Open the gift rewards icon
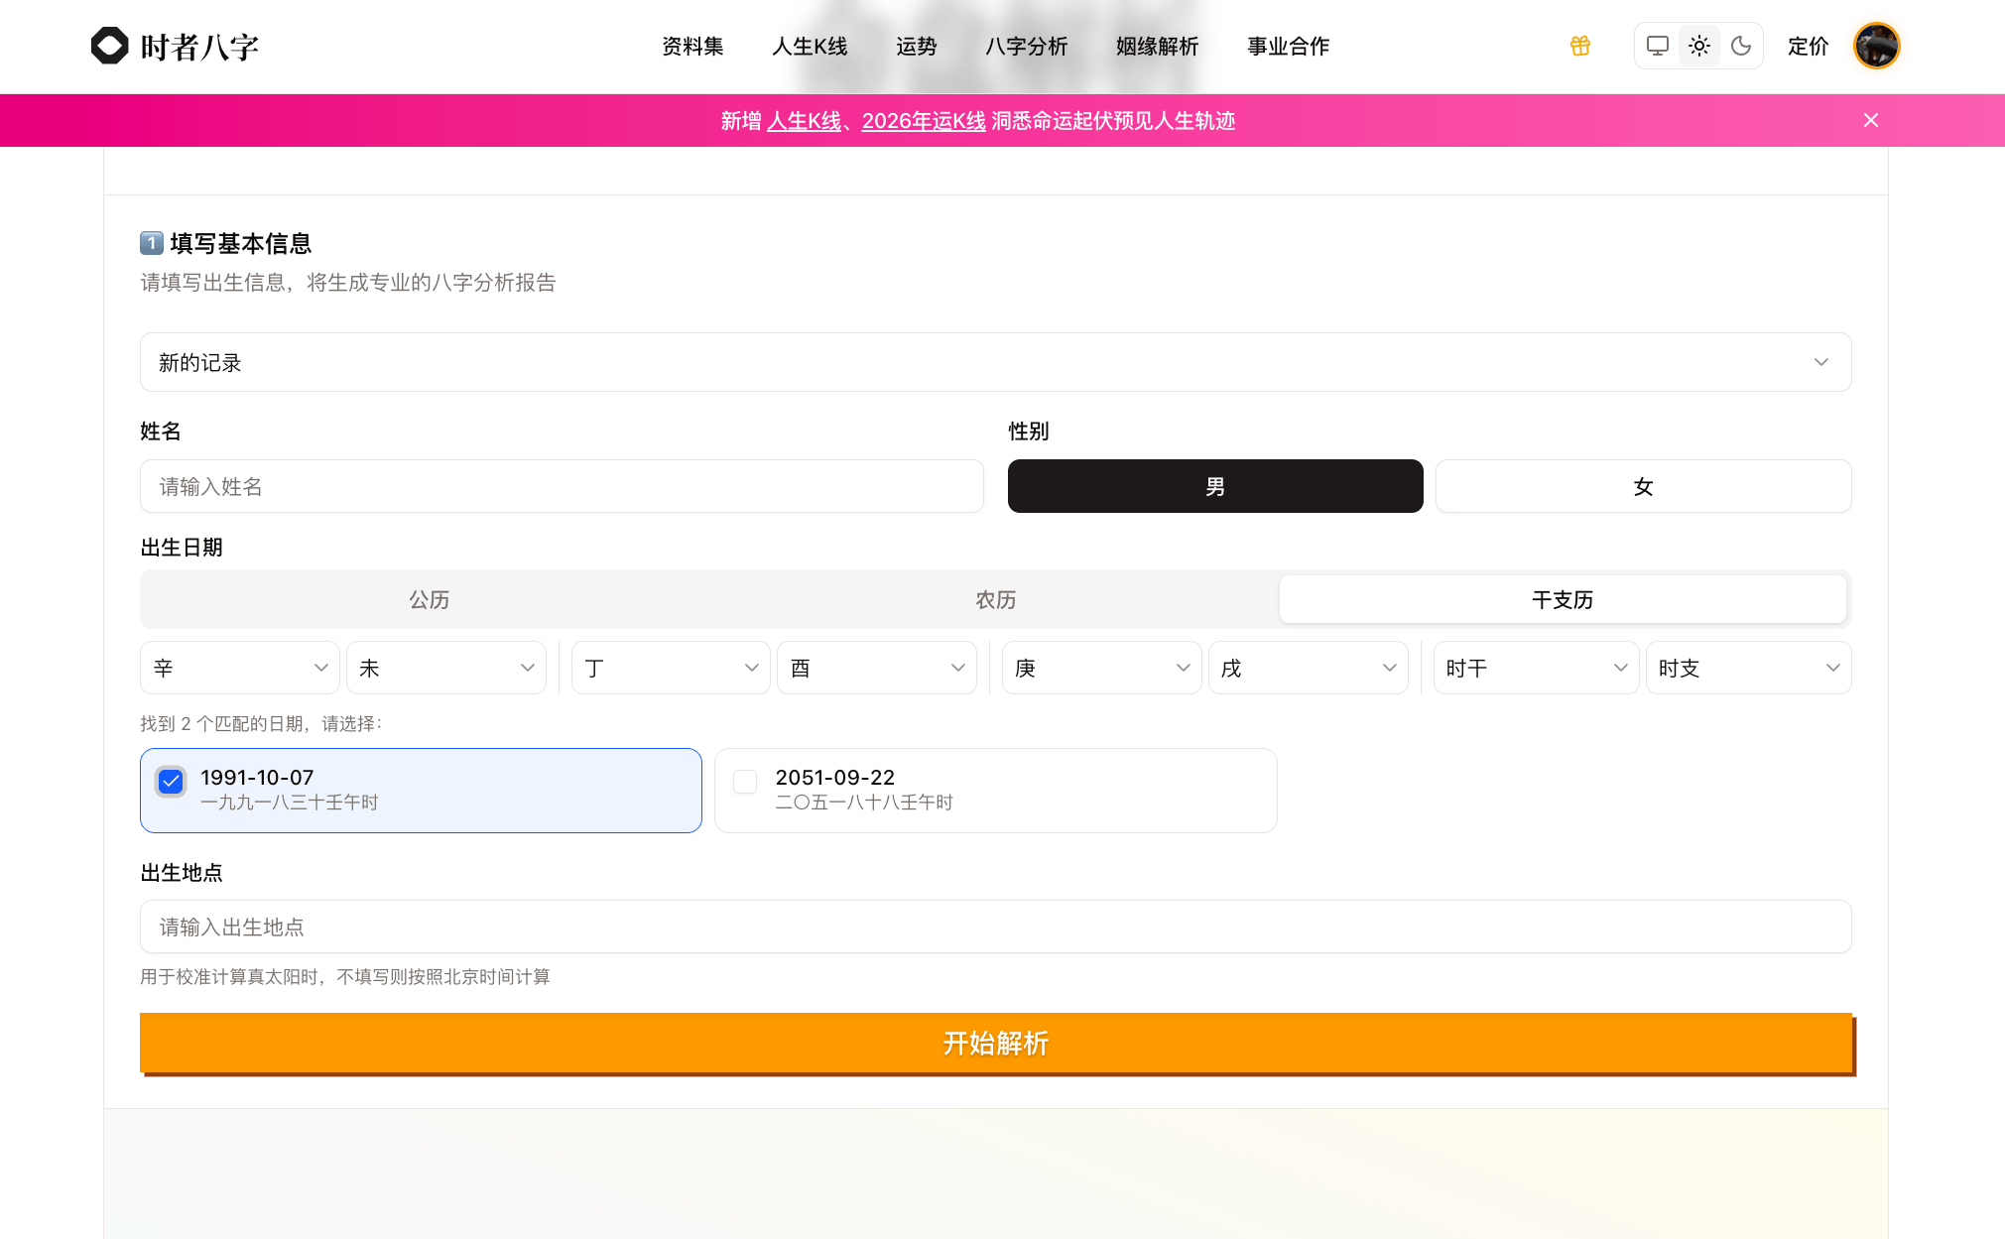Screen dimensions: 2005x1239 (1580, 46)
